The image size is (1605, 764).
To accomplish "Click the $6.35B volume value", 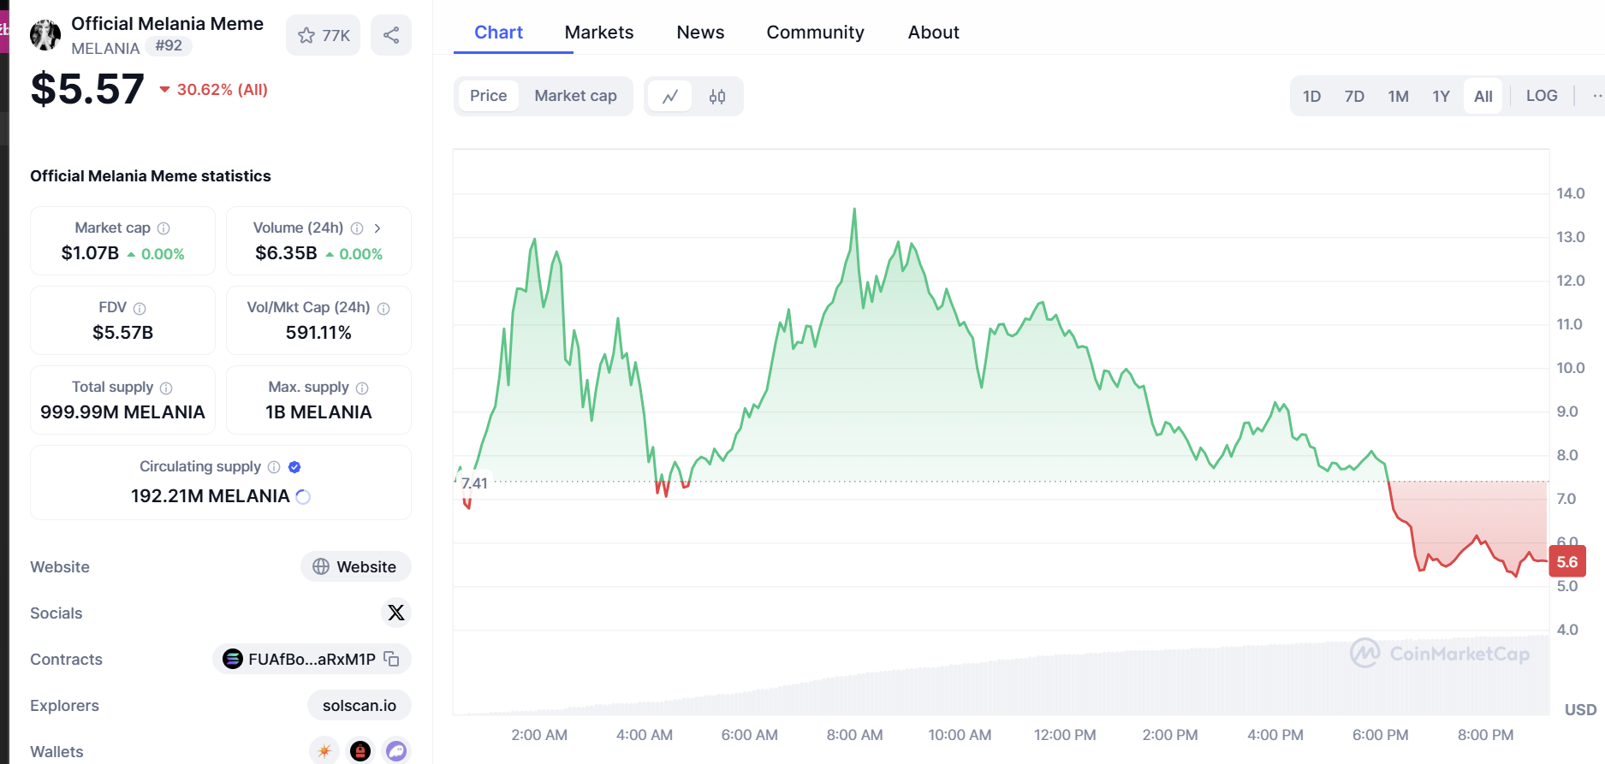I will coord(286,253).
